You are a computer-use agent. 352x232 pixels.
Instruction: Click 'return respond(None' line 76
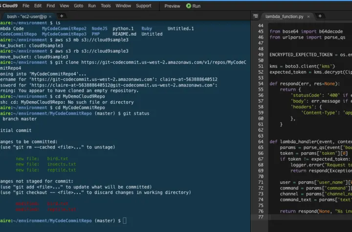[x=316, y=211]
